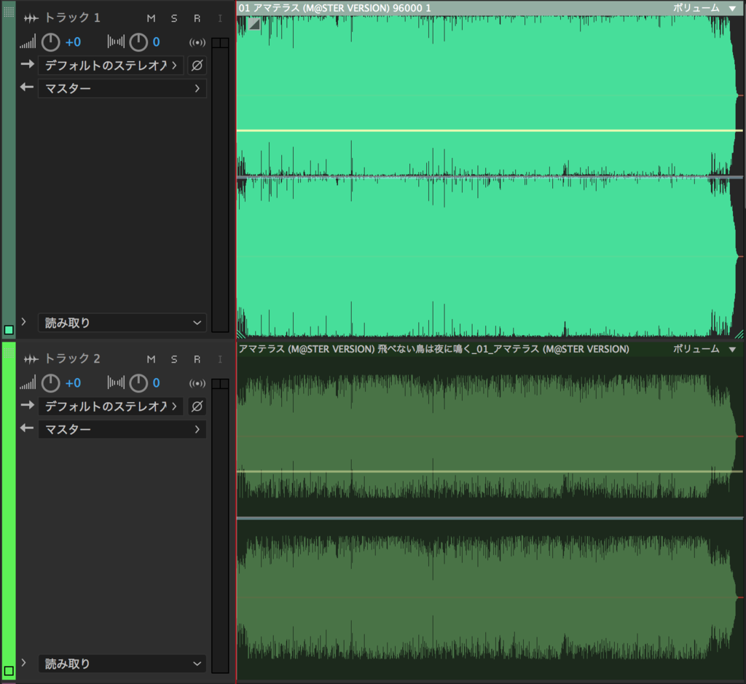The height and width of the screenshot is (684, 746).
Task: Click Track 1 output arrow icon
Action: 27,87
